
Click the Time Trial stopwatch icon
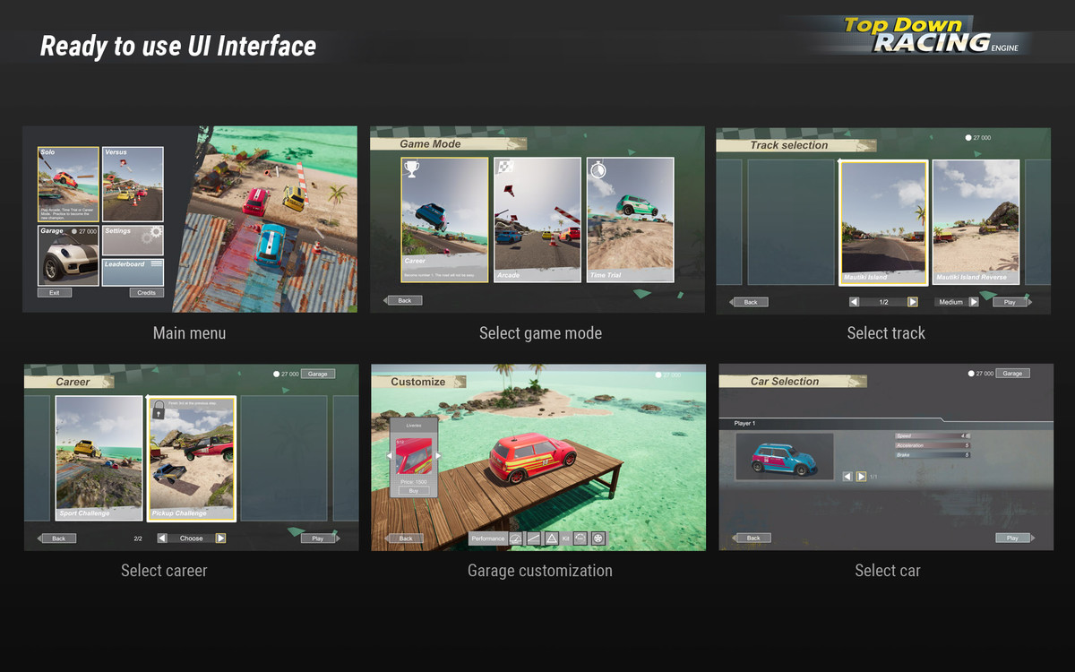click(598, 168)
